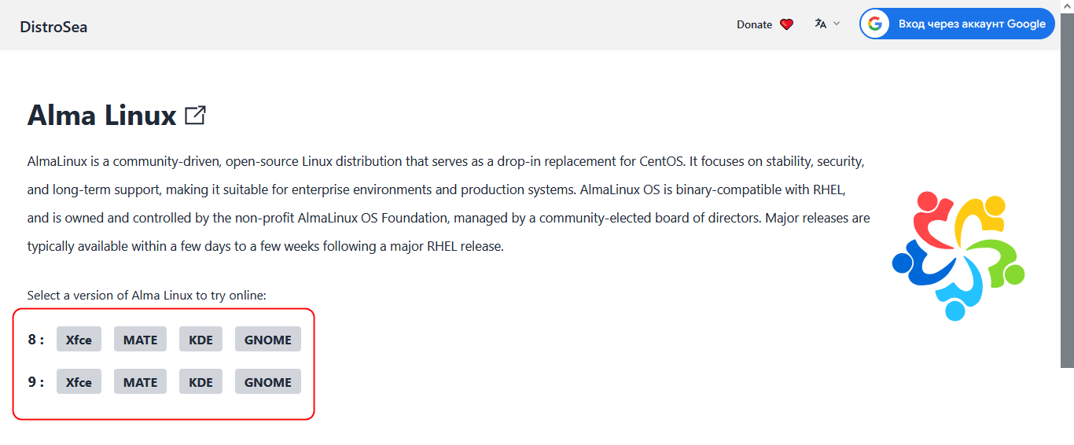Click the red heart Donate icon

click(786, 24)
